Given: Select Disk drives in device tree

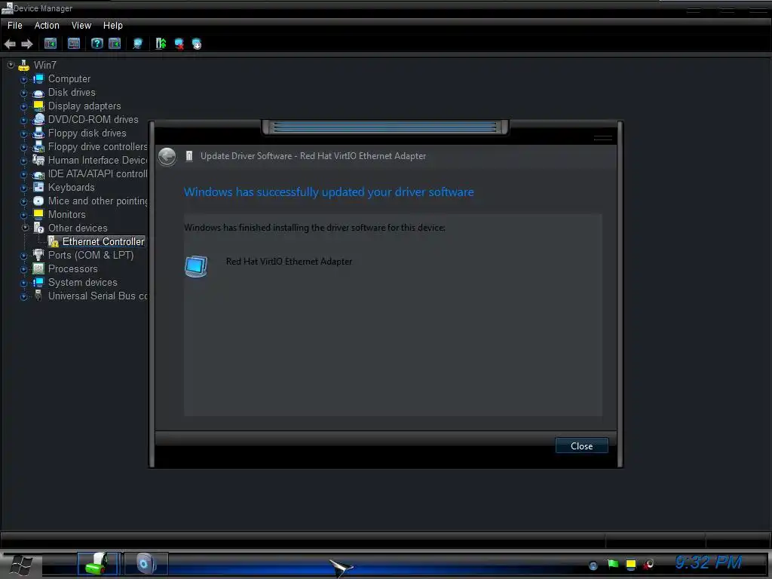Looking at the screenshot, I should (72, 92).
